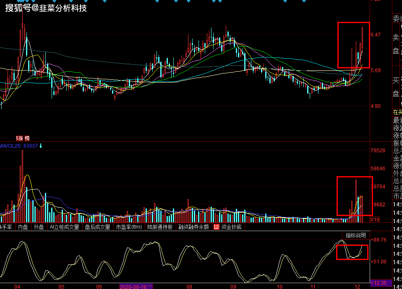This screenshot has height=289, width=402.
Task: Switch to the 外盘 indicator tab
Action: tap(39, 227)
